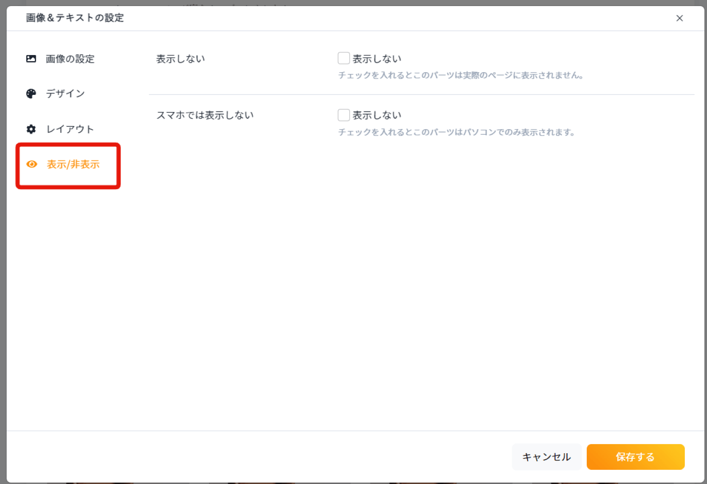Check the 表示しない checkbox in the first row
The height and width of the screenshot is (484, 707).
[x=344, y=58]
